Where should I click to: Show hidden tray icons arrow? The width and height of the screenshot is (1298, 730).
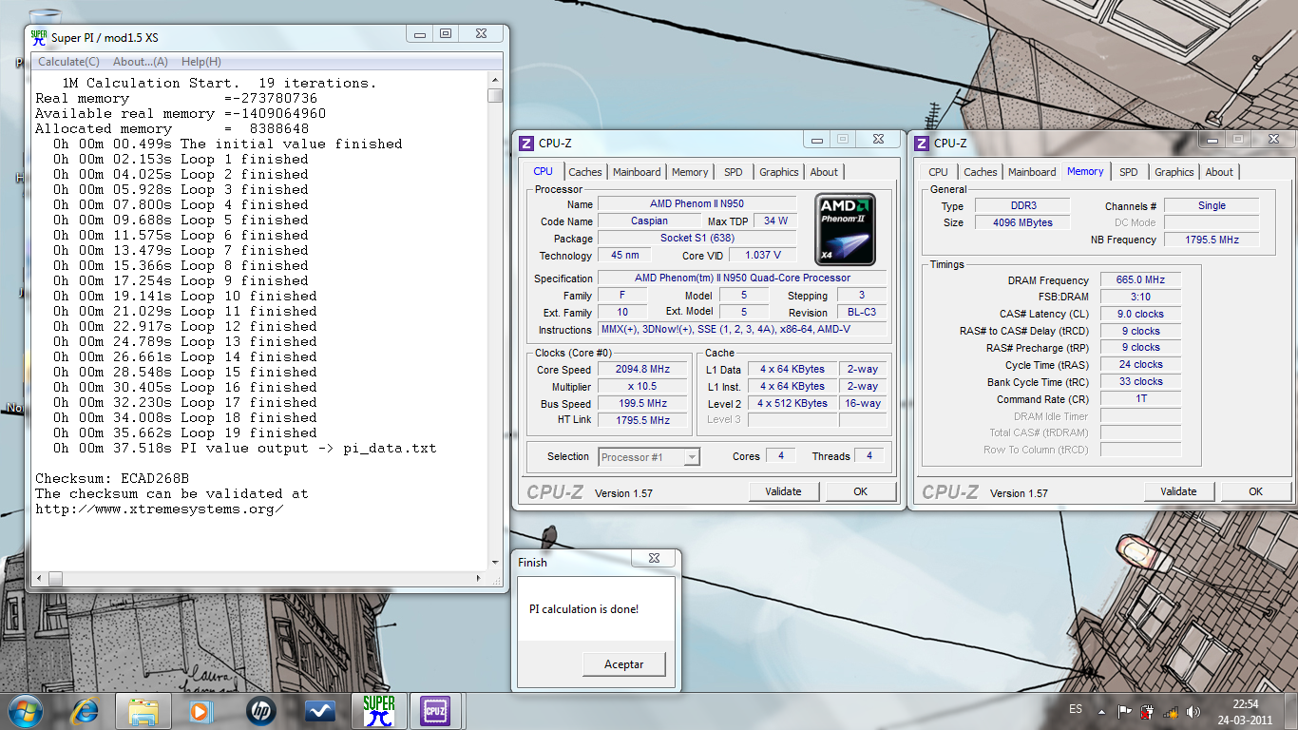(x=1101, y=711)
